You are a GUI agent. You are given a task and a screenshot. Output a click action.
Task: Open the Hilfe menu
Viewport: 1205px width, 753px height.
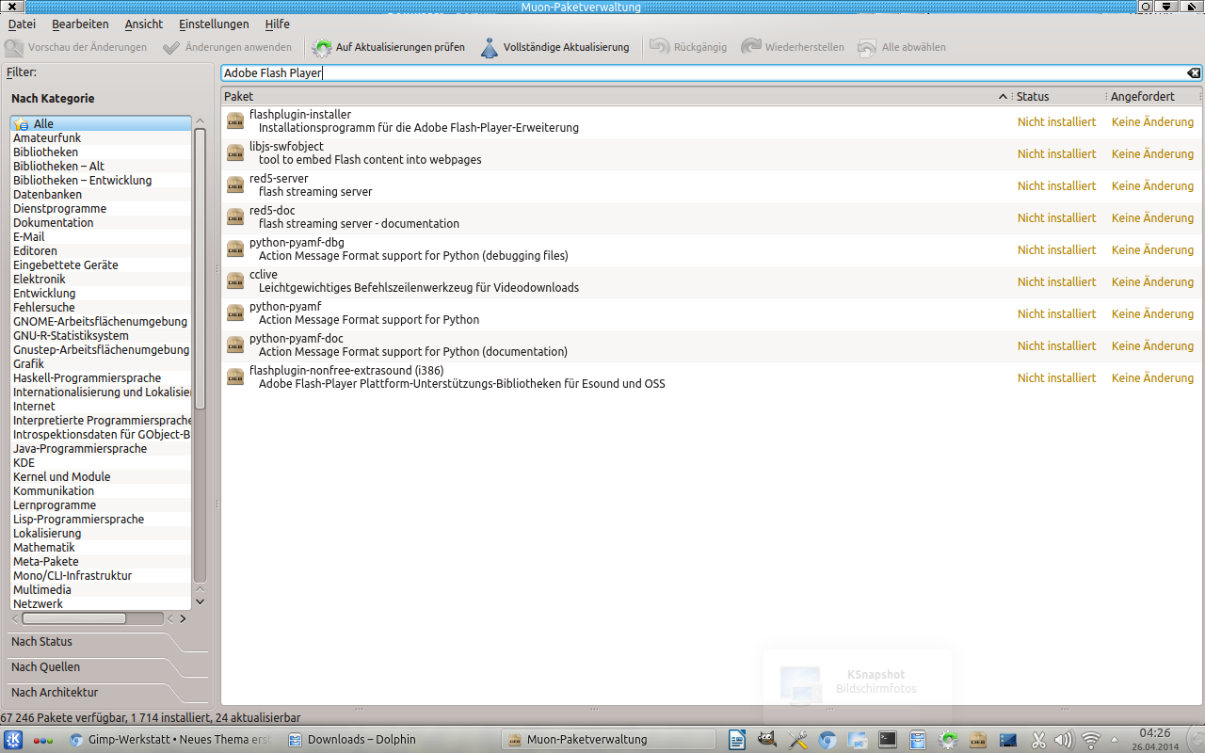tap(278, 24)
